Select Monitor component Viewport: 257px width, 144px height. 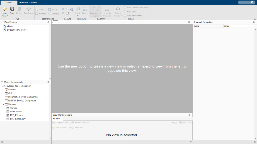tap(13, 108)
